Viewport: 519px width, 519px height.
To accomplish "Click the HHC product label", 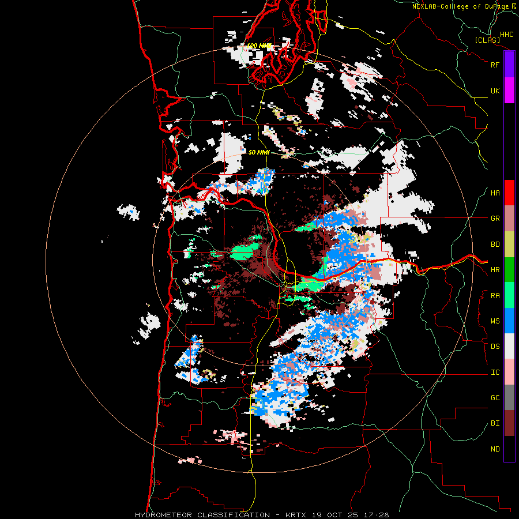I will [506, 35].
